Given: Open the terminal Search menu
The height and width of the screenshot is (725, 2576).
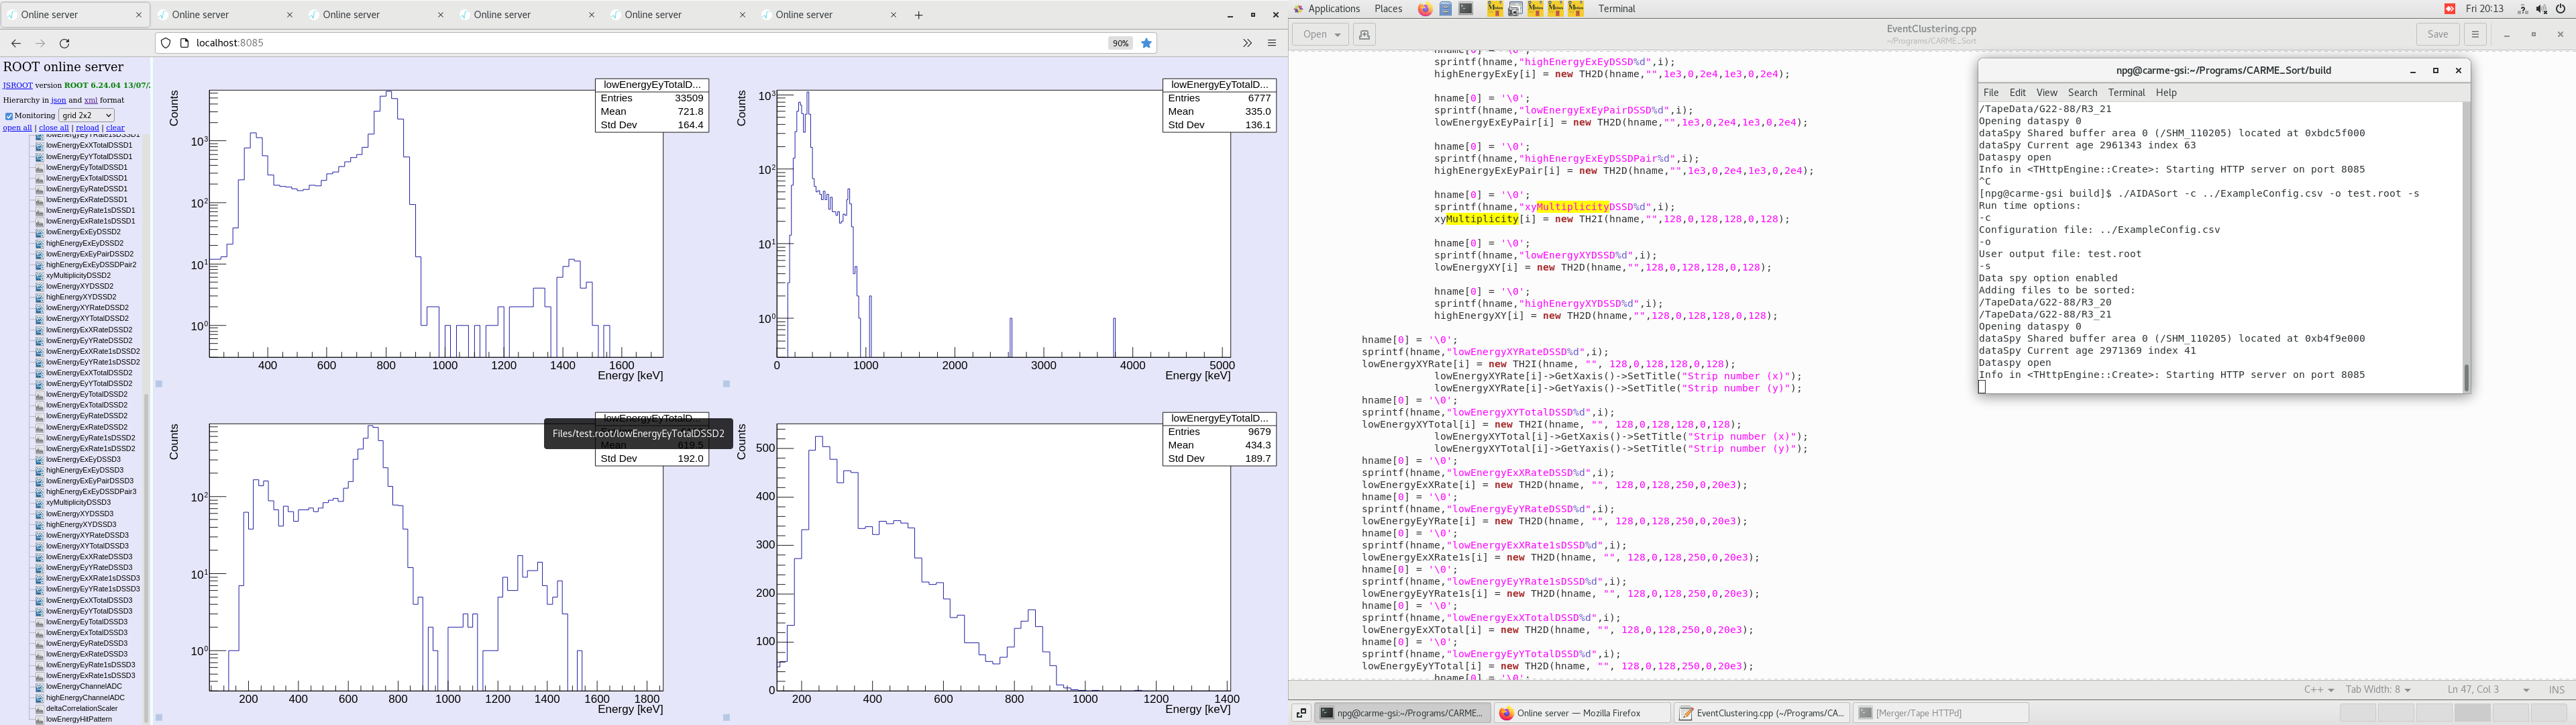Looking at the screenshot, I should tap(2082, 92).
